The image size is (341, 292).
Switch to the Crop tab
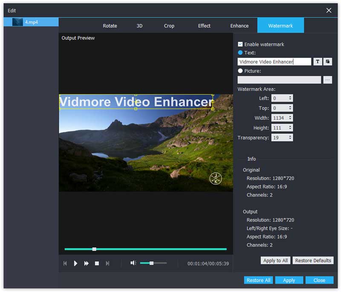(x=169, y=26)
